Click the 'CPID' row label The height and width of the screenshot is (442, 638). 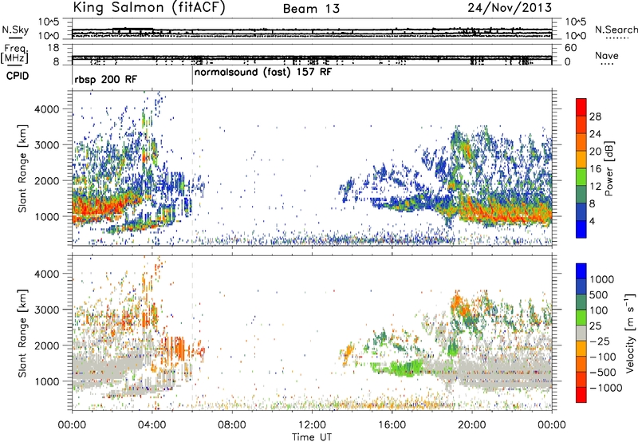point(18,76)
